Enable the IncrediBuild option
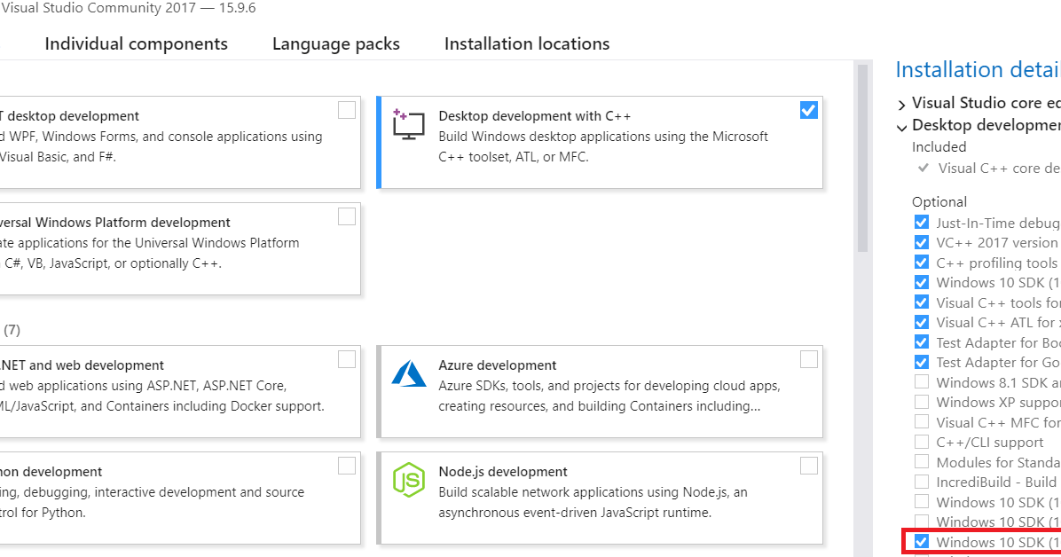 click(922, 482)
